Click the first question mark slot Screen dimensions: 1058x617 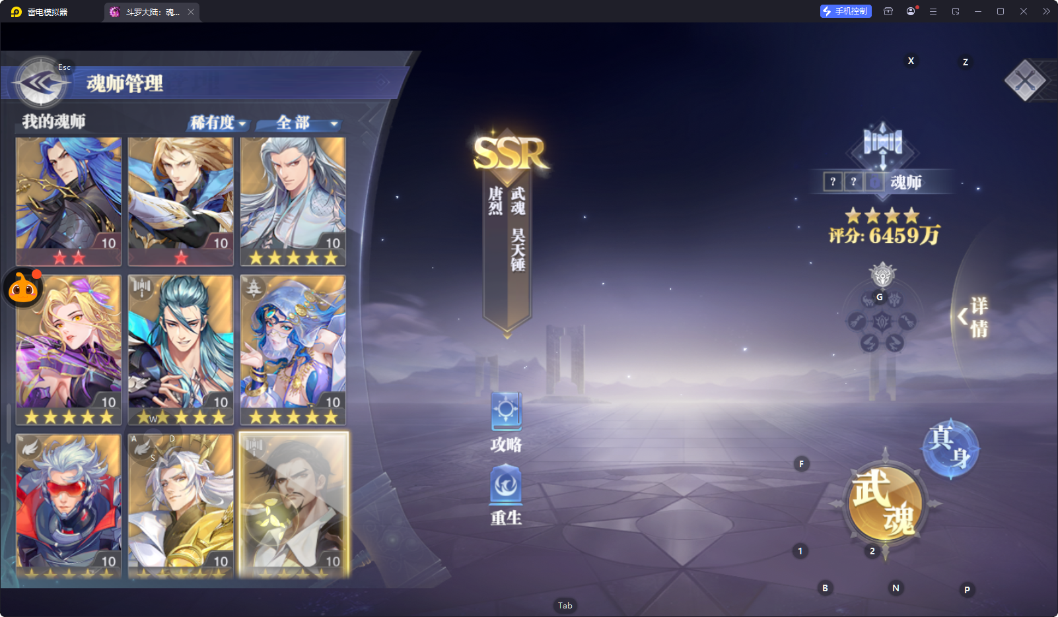pos(833,181)
